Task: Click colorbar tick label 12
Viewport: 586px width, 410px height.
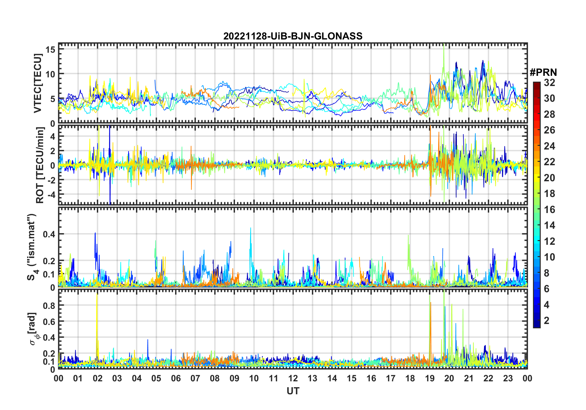Action: 549,241
